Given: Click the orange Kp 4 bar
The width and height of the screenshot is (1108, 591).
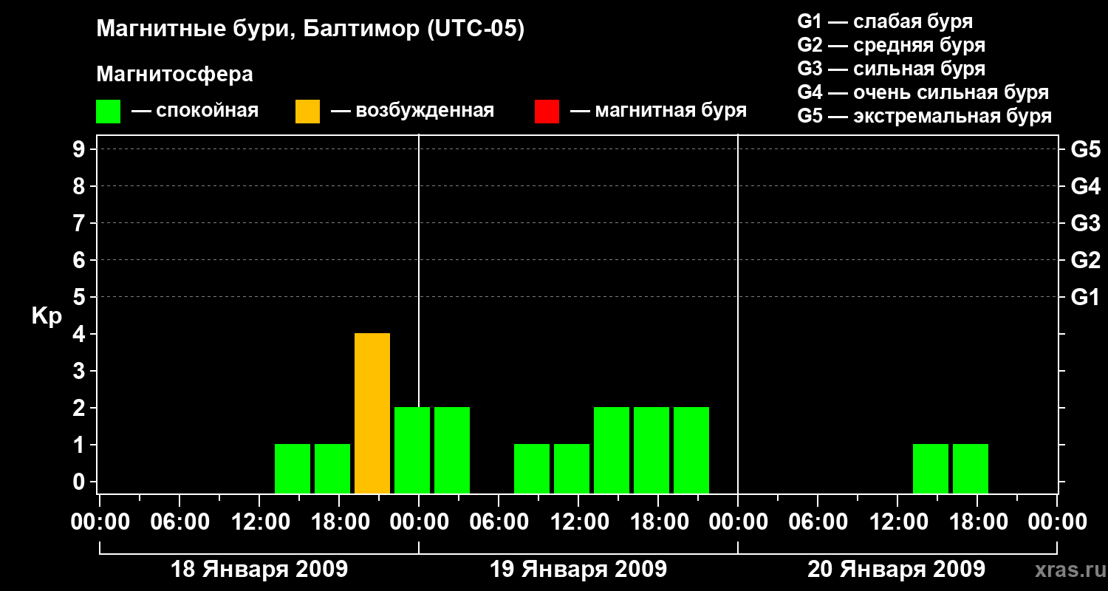Looking at the screenshot, I should pyautogui.click(x=372, y=413).
